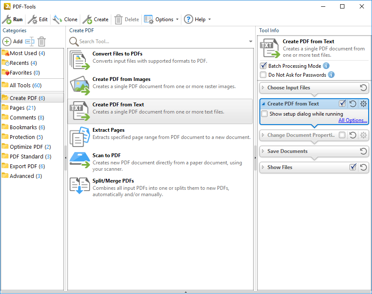The height and width of the screenshot is (294, 372).
Task: Click the Extract Pages tool icon
Action: pos(80,136)
